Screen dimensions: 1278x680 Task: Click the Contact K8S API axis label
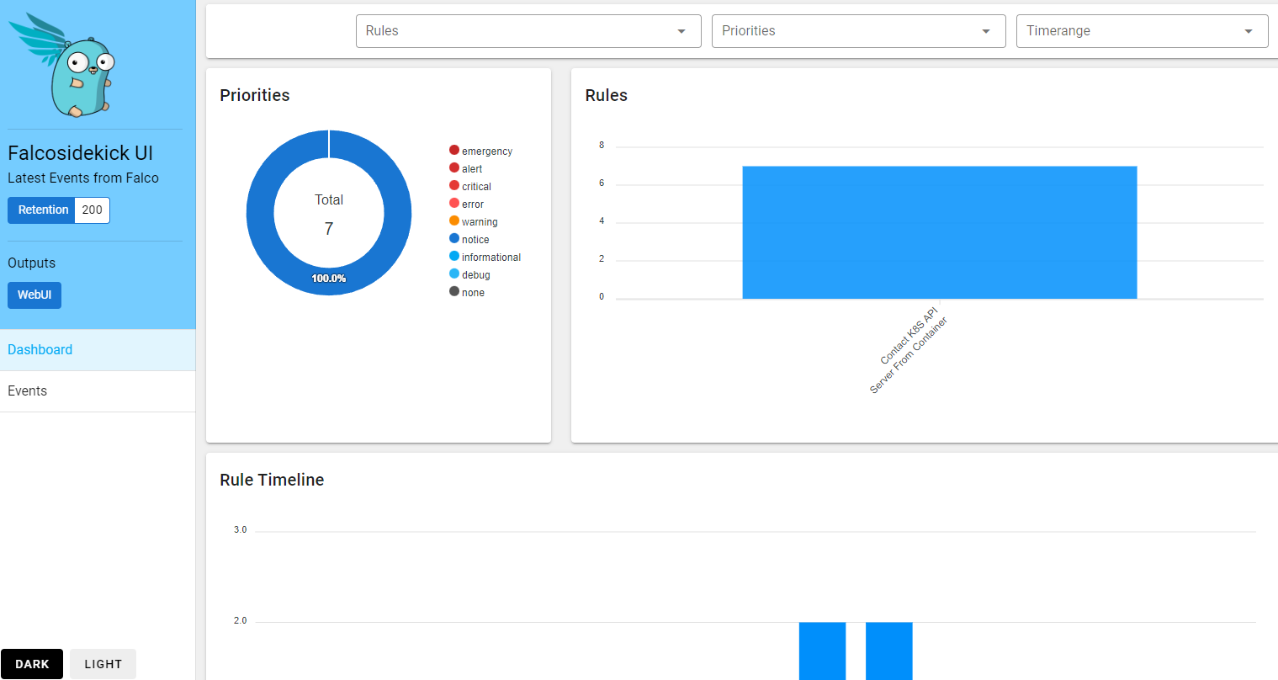pos(909,350)
